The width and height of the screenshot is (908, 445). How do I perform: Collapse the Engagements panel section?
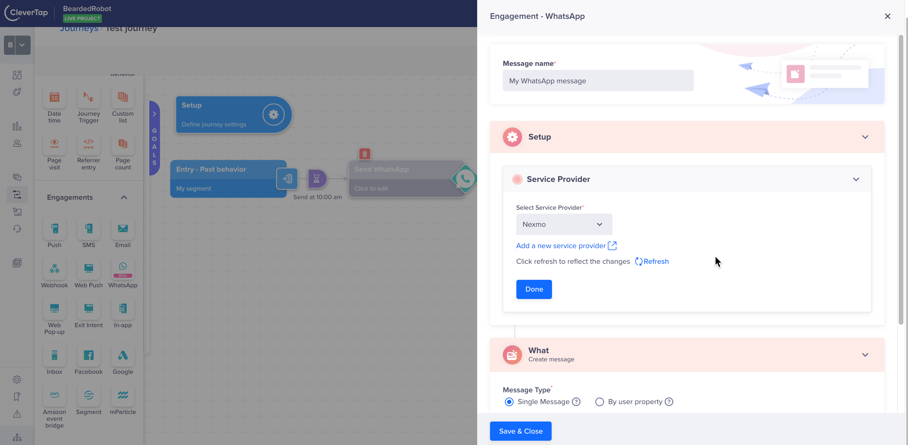124,198
